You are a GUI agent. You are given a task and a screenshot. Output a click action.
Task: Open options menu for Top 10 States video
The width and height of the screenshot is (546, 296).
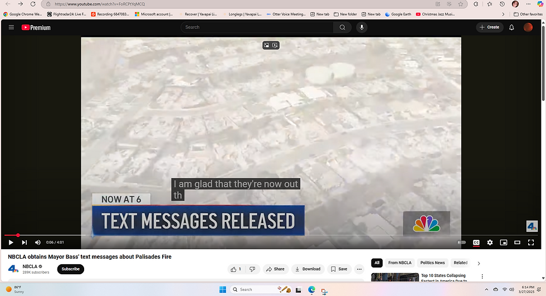click(x=482, y=276)
